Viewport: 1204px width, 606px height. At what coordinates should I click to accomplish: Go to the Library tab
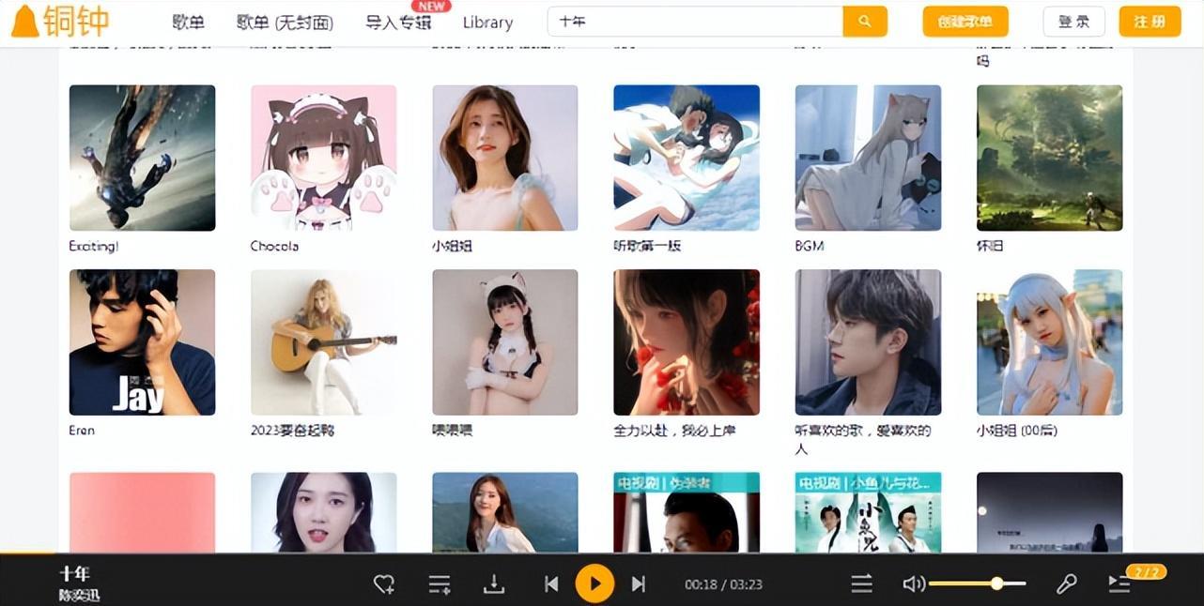(487, 23)
